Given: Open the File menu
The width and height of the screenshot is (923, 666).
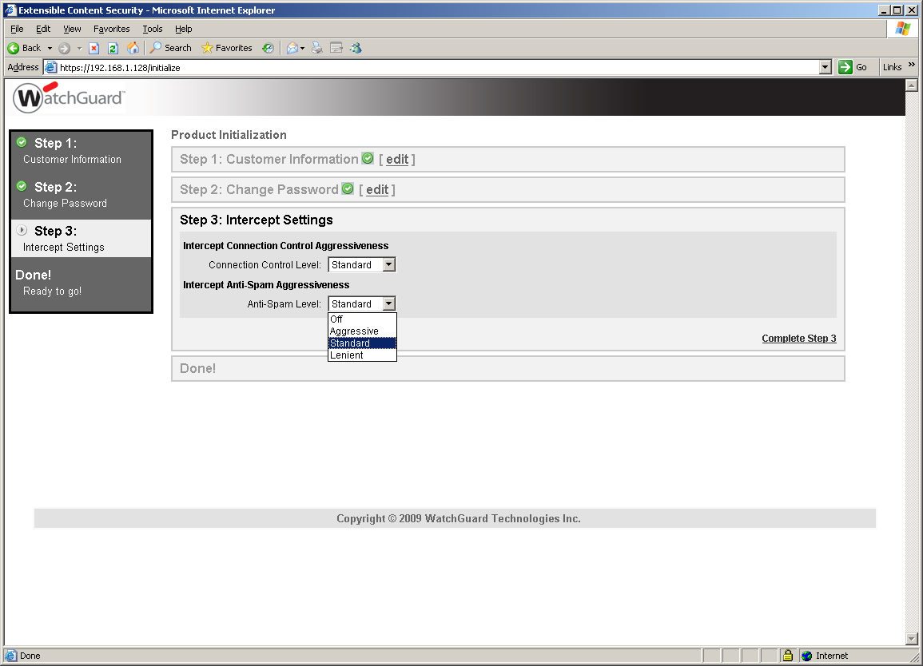Looking at the screenshot, I should (x=17, y=29).
